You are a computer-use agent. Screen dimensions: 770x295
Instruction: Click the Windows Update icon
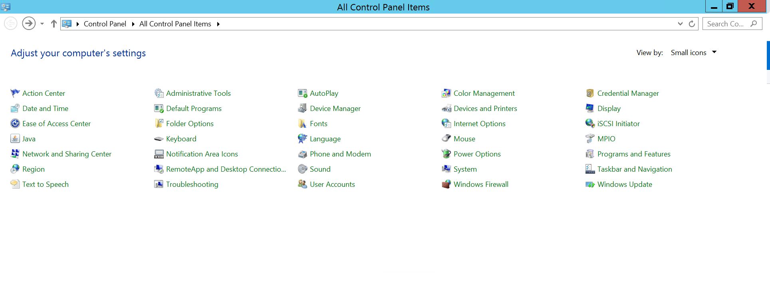coord(590,184)
